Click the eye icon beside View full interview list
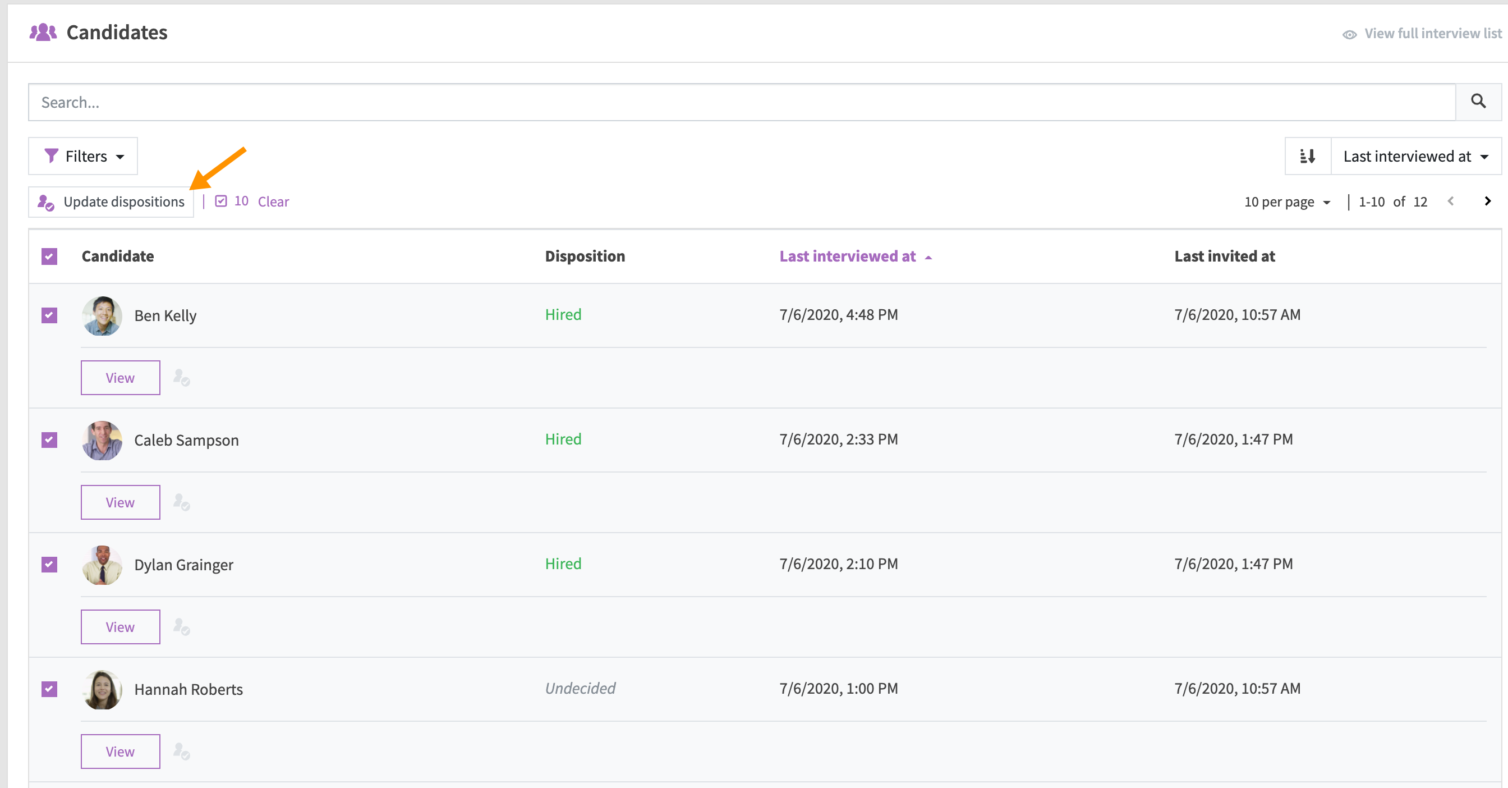This screenshot has width=1508, height=788. pyautogui.click(x=1349, y=35)
